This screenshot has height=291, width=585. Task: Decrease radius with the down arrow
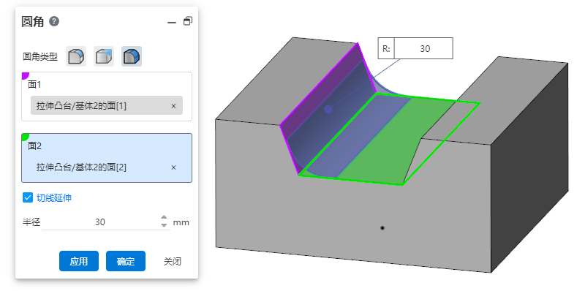[x=164, y=225]
